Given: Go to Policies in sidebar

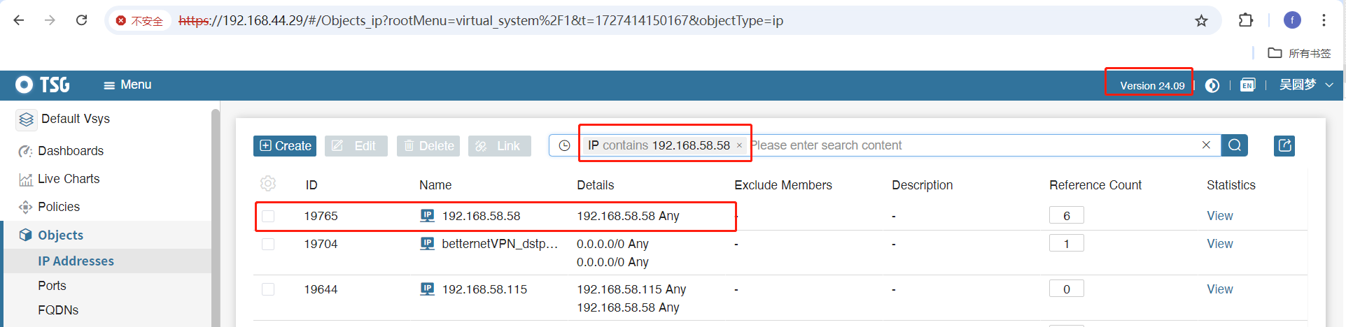Looking at the screenshot, I should [59, 207].
